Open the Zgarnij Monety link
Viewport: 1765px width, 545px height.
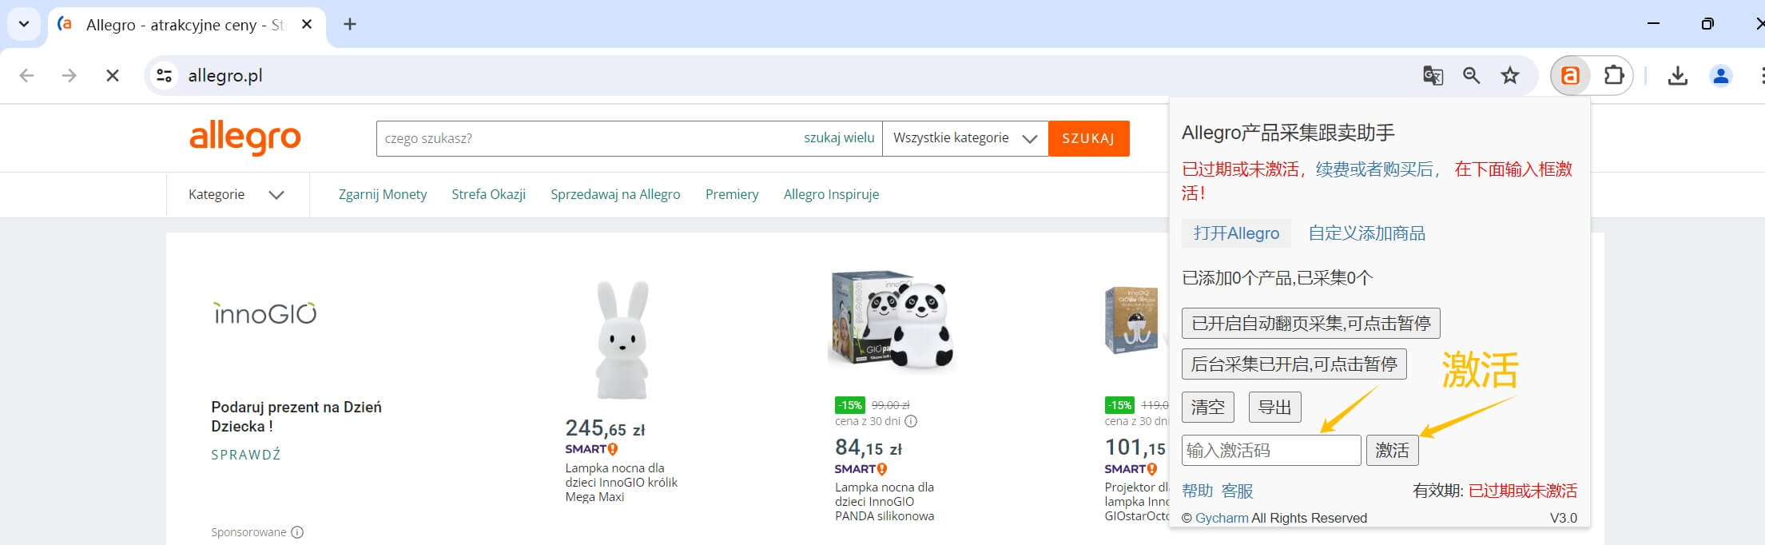tap(383, 194)
